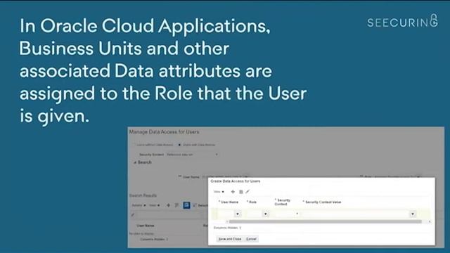Click the plus Add Row icon in Create dialog
450x253 pixels.
[233, 192]
